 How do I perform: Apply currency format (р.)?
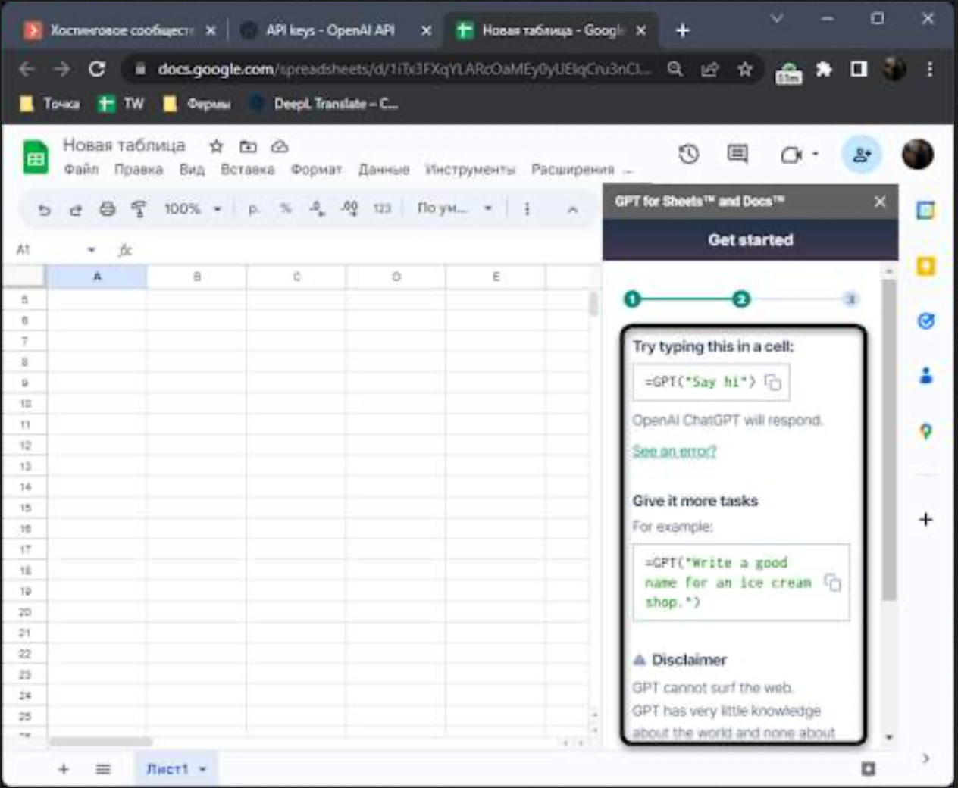pos(254,208)
